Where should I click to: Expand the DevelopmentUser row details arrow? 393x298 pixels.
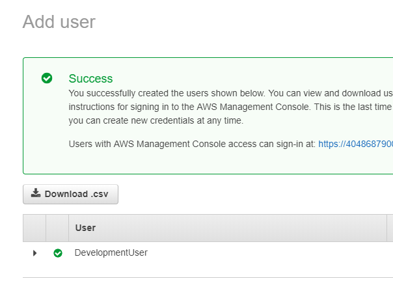tap(34, 253)
